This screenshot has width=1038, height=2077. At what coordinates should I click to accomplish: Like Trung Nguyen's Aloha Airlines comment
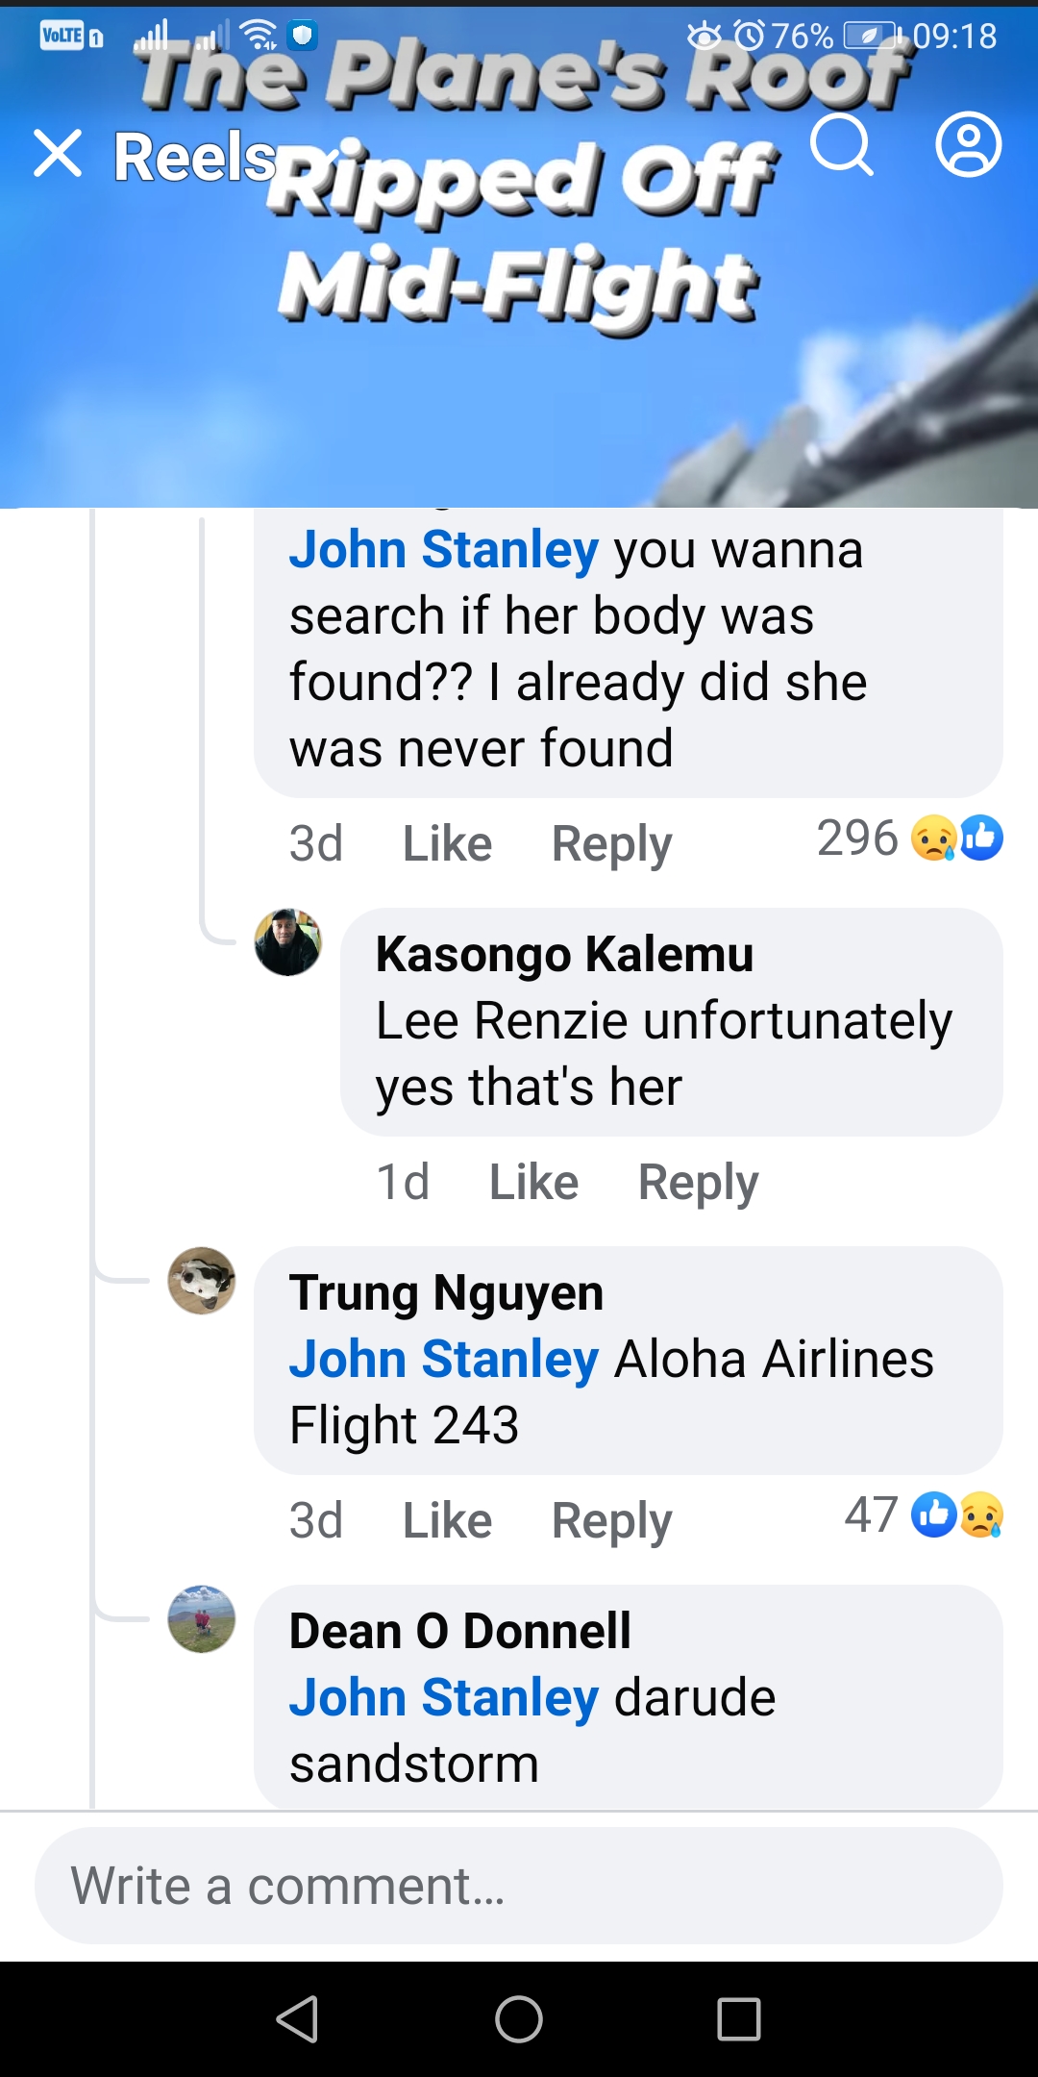447,1521
